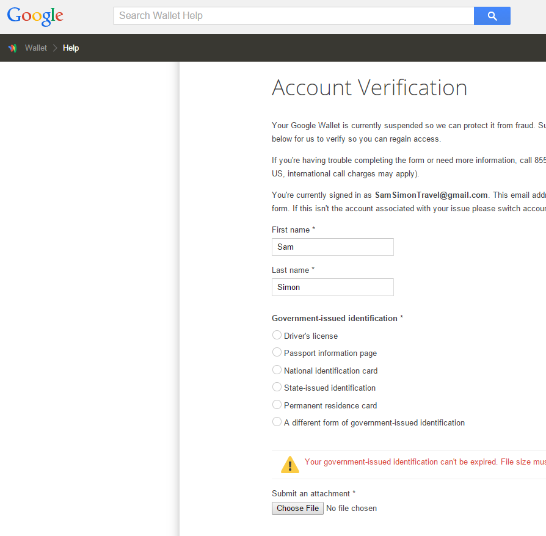Open the Wallet breadcrumb link

pyautogui.click(x=36, y=48)
